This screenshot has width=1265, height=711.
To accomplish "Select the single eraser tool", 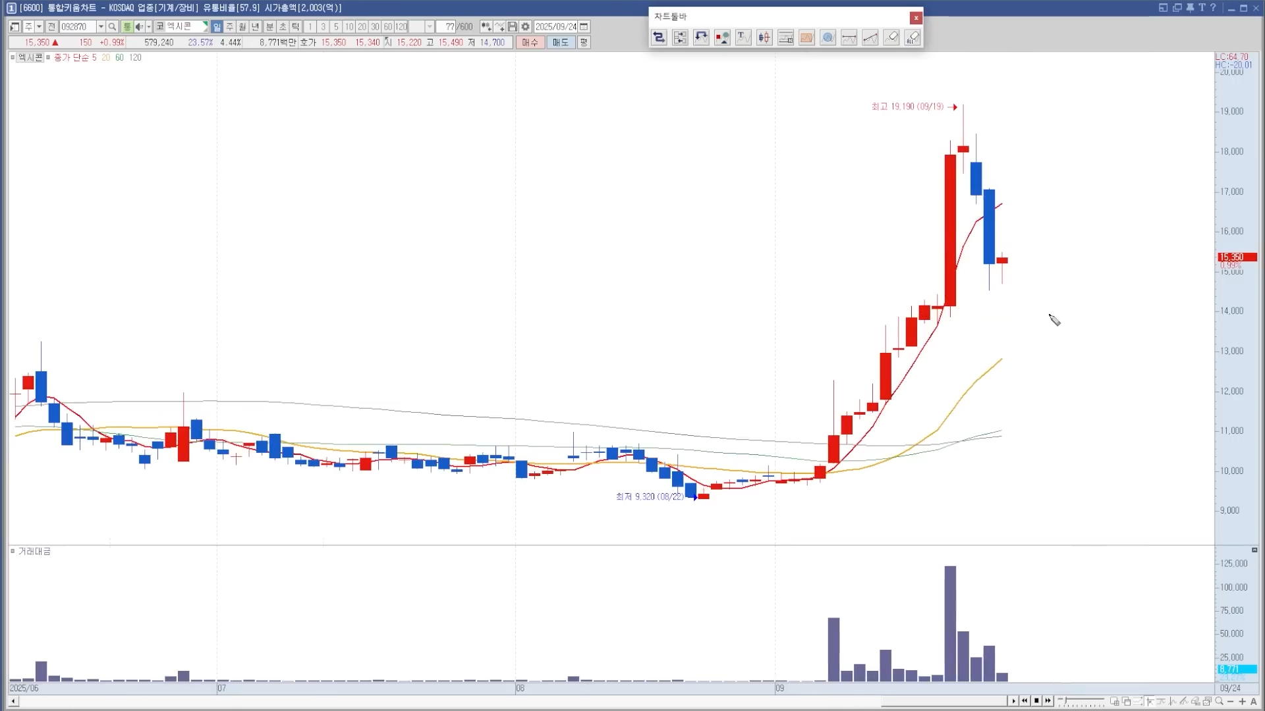I will (x=891, y=38).
